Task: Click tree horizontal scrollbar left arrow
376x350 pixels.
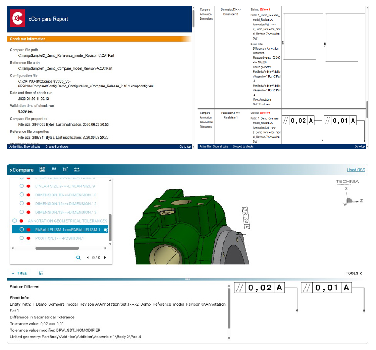Action: [13, 248]
